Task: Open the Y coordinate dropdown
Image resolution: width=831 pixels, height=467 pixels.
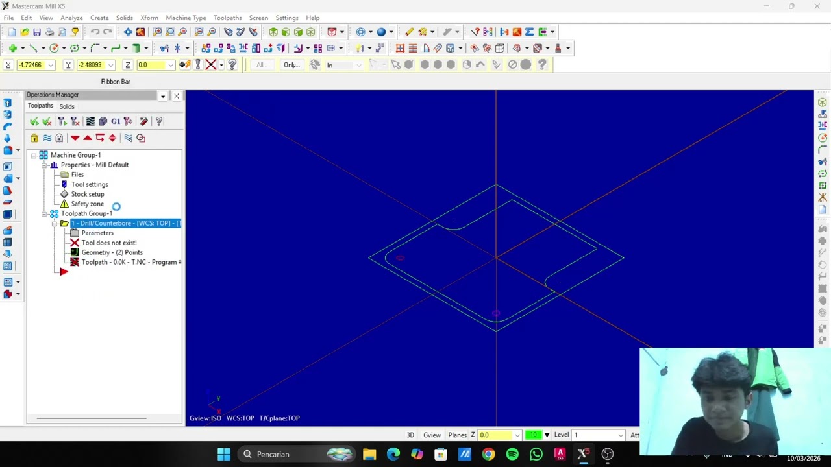Action: tap(111, 65)
